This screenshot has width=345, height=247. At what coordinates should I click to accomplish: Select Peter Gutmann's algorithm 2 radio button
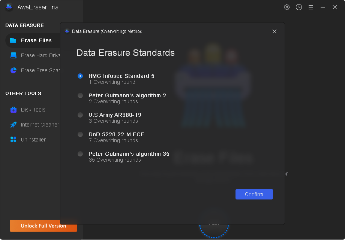(x=80, y=95)
